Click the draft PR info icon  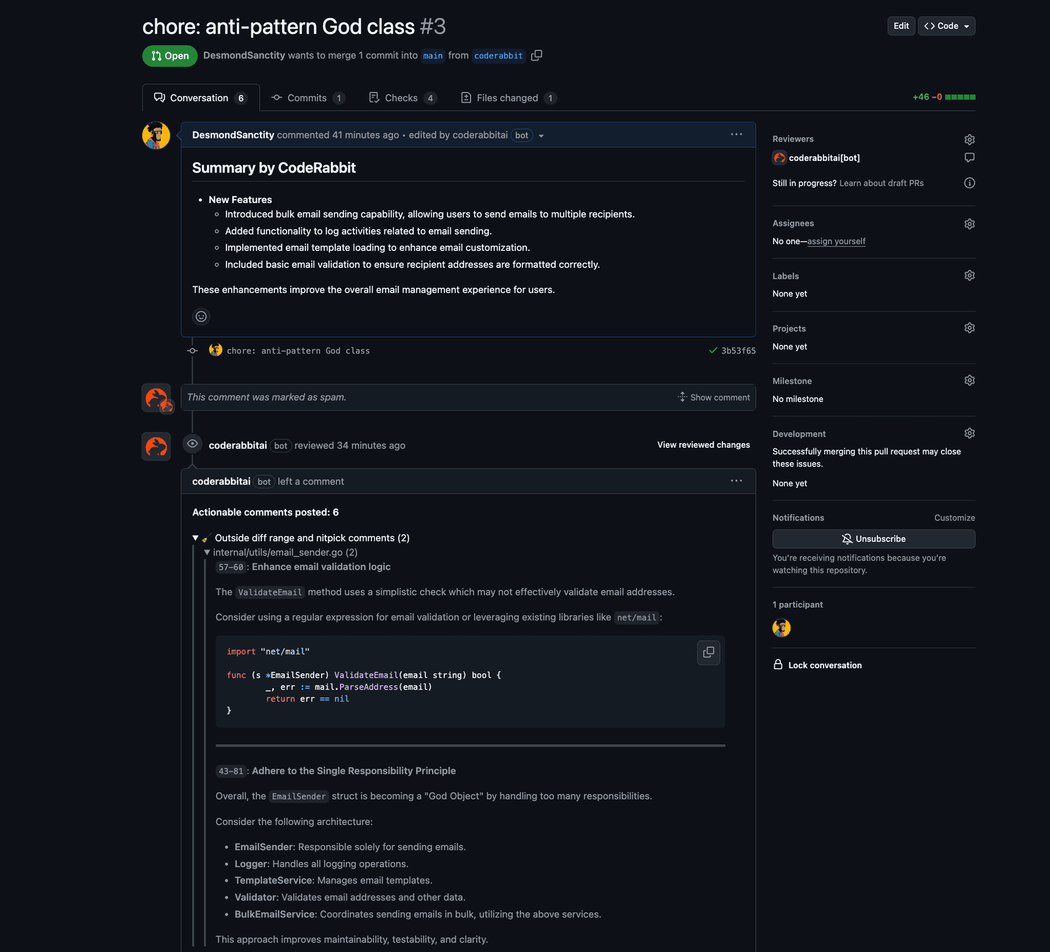coord(969,183)
